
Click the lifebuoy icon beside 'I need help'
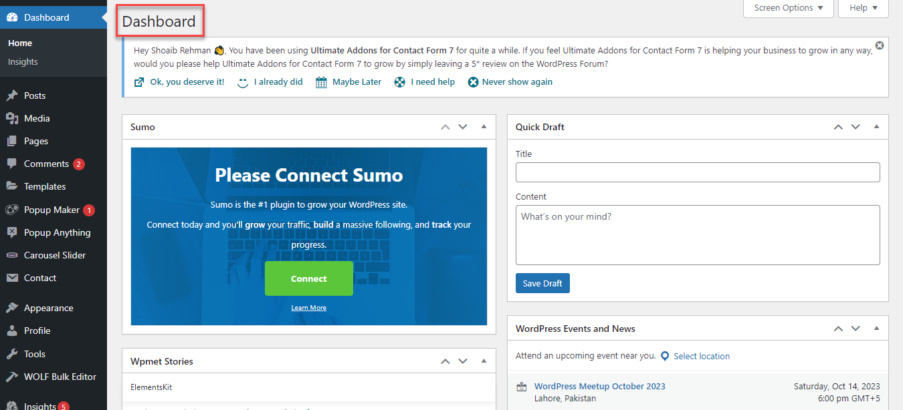(x=400, y=82)
